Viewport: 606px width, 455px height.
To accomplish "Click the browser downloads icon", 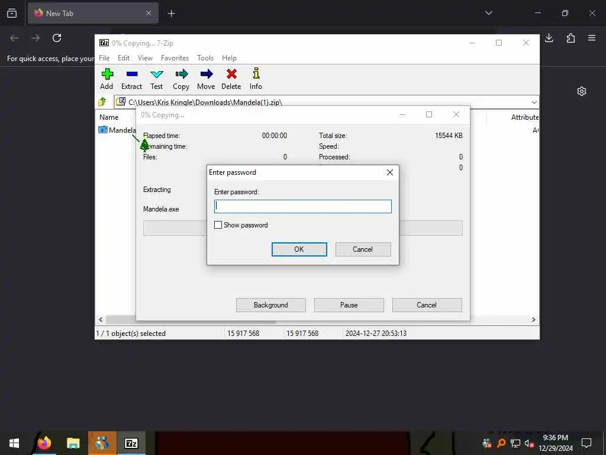I will click(549, 37).
